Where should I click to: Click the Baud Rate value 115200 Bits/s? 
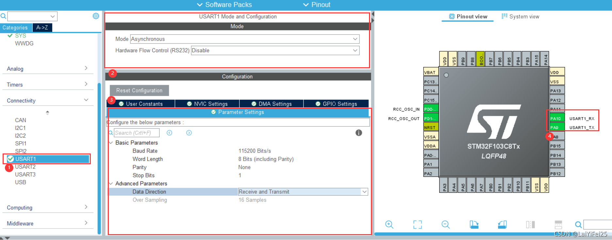coord(255,151)
